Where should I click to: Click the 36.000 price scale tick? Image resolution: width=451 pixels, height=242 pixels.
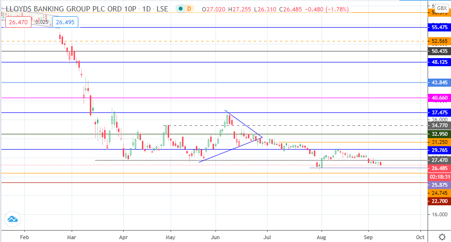[x=440, y=120]
